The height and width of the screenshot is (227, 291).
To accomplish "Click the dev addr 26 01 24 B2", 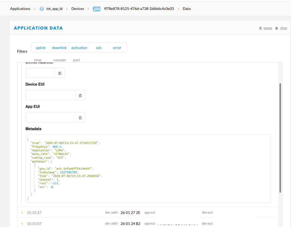I will 130,224.
